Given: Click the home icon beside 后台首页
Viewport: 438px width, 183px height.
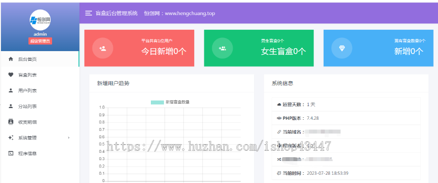Looking at the screenshot, I should [x=11, y=59].
